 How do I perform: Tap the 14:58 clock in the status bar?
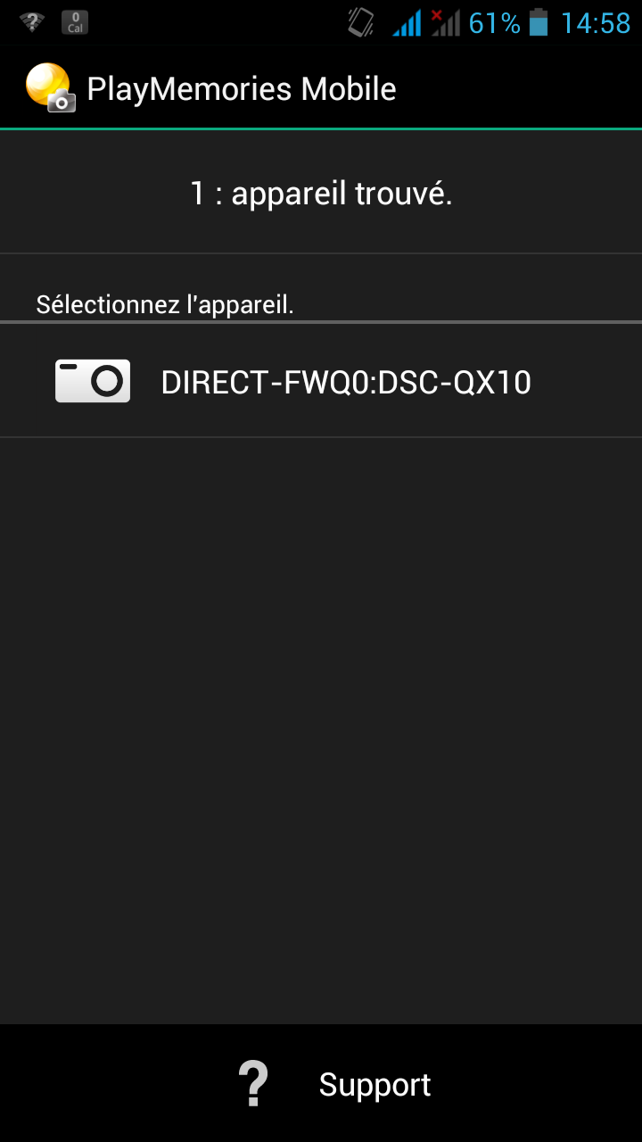[x=596, y=23]
